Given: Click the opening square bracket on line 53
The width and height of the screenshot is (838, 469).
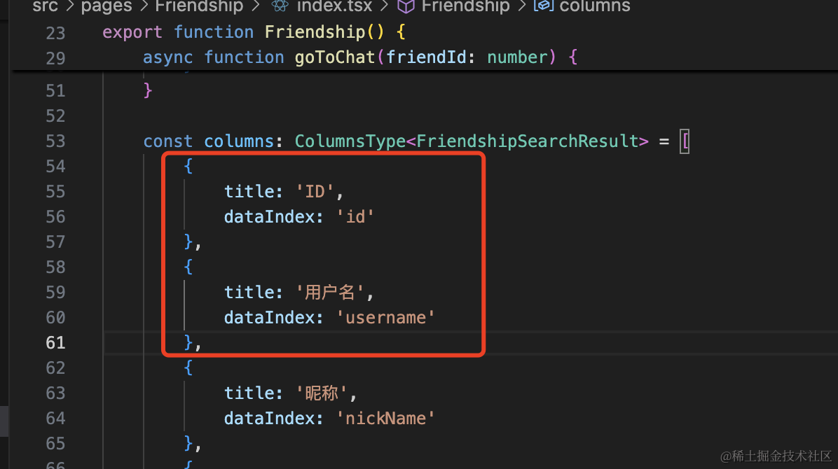Looking at the screenshot, I should point(685,141).
